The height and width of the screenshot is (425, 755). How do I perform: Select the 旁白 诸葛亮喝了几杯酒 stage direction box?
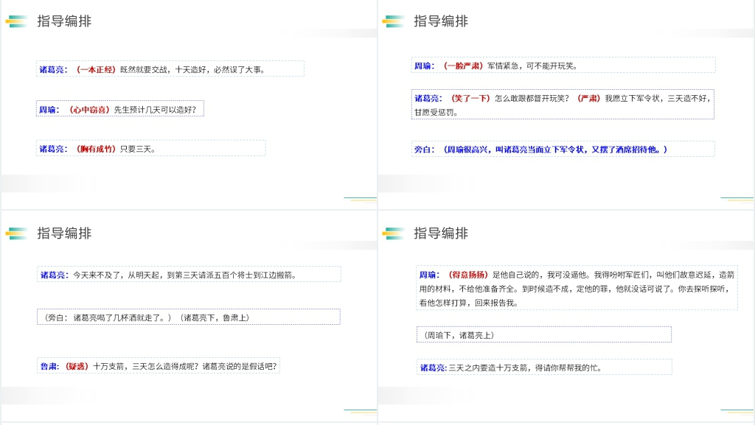188,317
